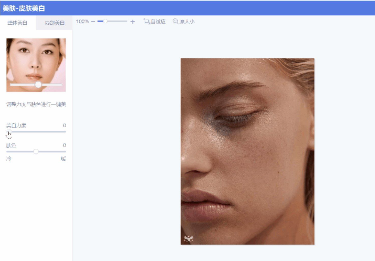Click the 美白力度 value number
This screenshot has height=261, width=375.
tap(64, 125)
